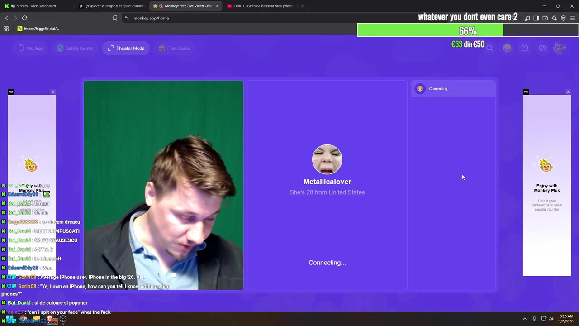Click the Metallicalover name
Screen dimensions: 579x326
coord(327,182)
